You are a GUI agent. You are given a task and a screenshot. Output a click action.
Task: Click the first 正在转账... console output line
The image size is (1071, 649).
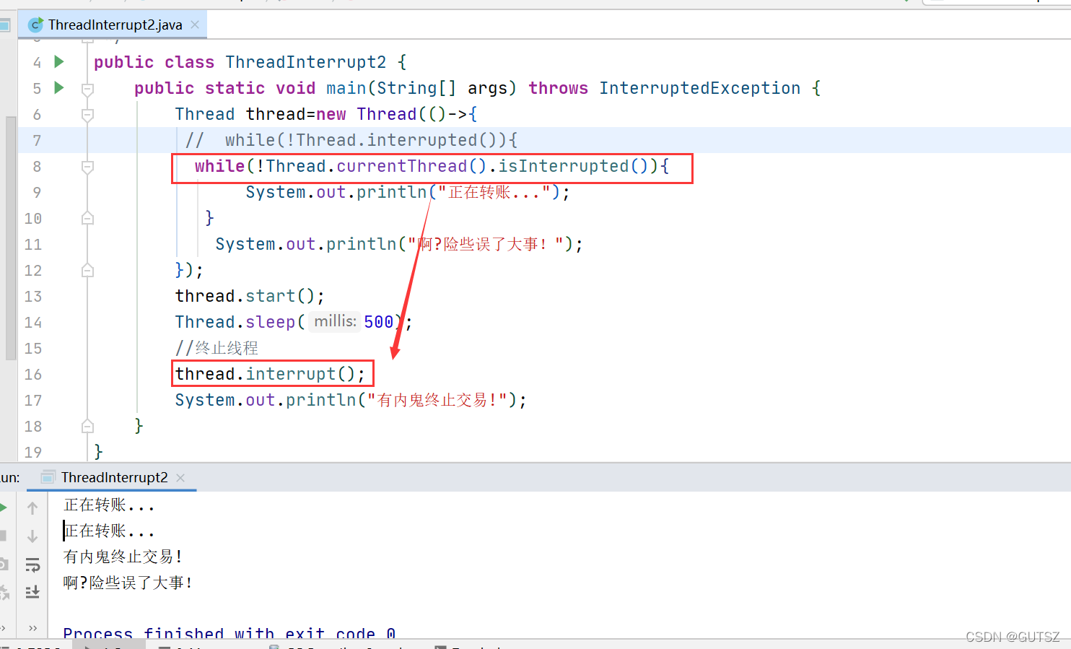point(109,505)
